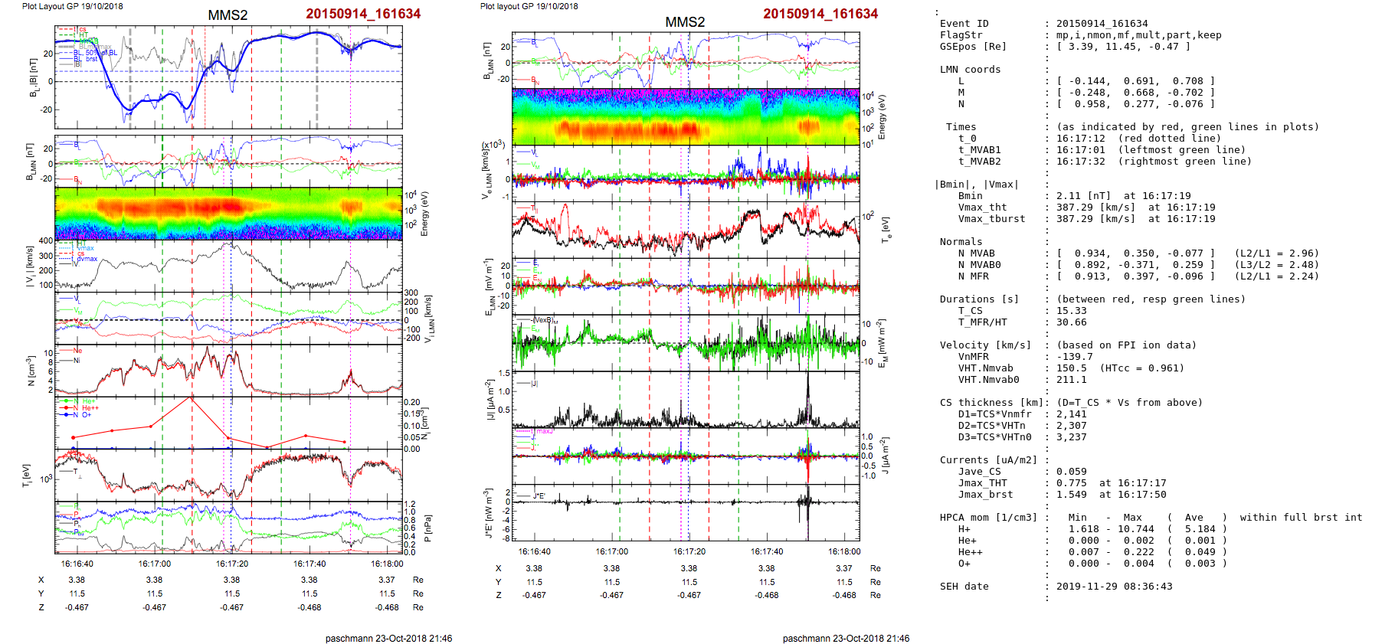Select T_MFR/HT duration value 30.66
The image size is (1382, 644).
1072,322
